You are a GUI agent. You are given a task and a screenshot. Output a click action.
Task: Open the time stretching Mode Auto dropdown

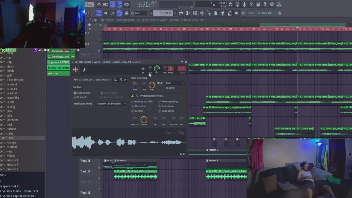point(175,83)
